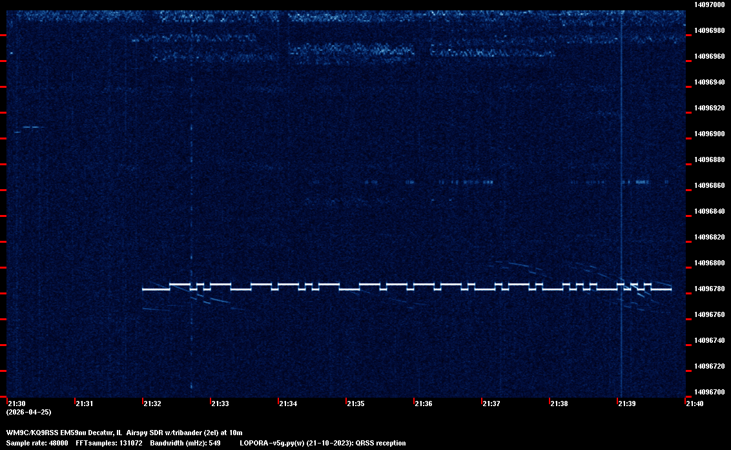Viewport: 731px width, 450px height.
Task: Select the 14096860 frequency scale value
Action: [x=709, y=185]
